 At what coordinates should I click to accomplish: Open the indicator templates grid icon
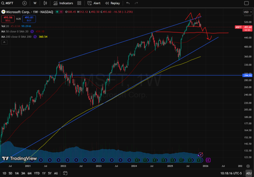(79, 3)
